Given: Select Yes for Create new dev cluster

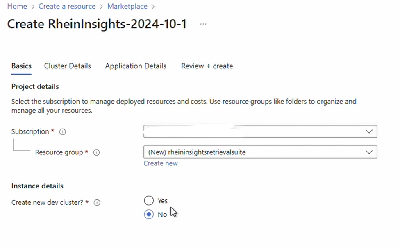Looking at the screenshot, I should [149, 201].
